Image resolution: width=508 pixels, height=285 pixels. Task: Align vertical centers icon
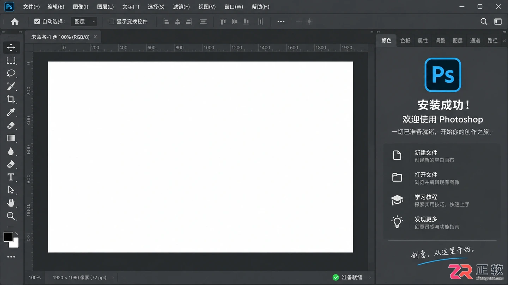click(235, 21)
